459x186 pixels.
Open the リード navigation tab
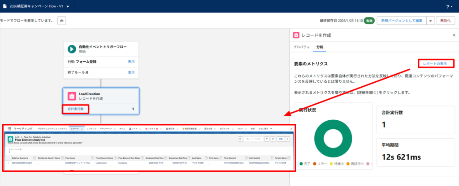[133, 129]
